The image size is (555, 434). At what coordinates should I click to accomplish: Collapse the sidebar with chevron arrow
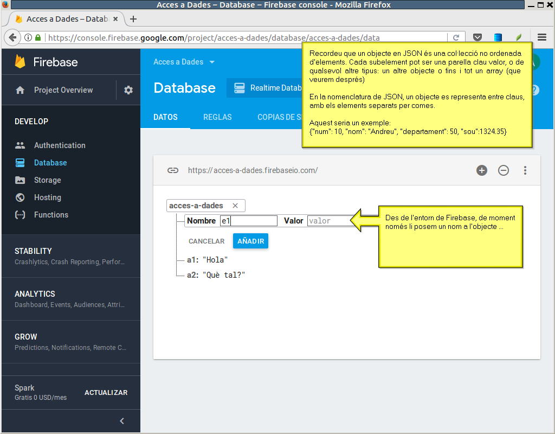[x=122, y=421]
